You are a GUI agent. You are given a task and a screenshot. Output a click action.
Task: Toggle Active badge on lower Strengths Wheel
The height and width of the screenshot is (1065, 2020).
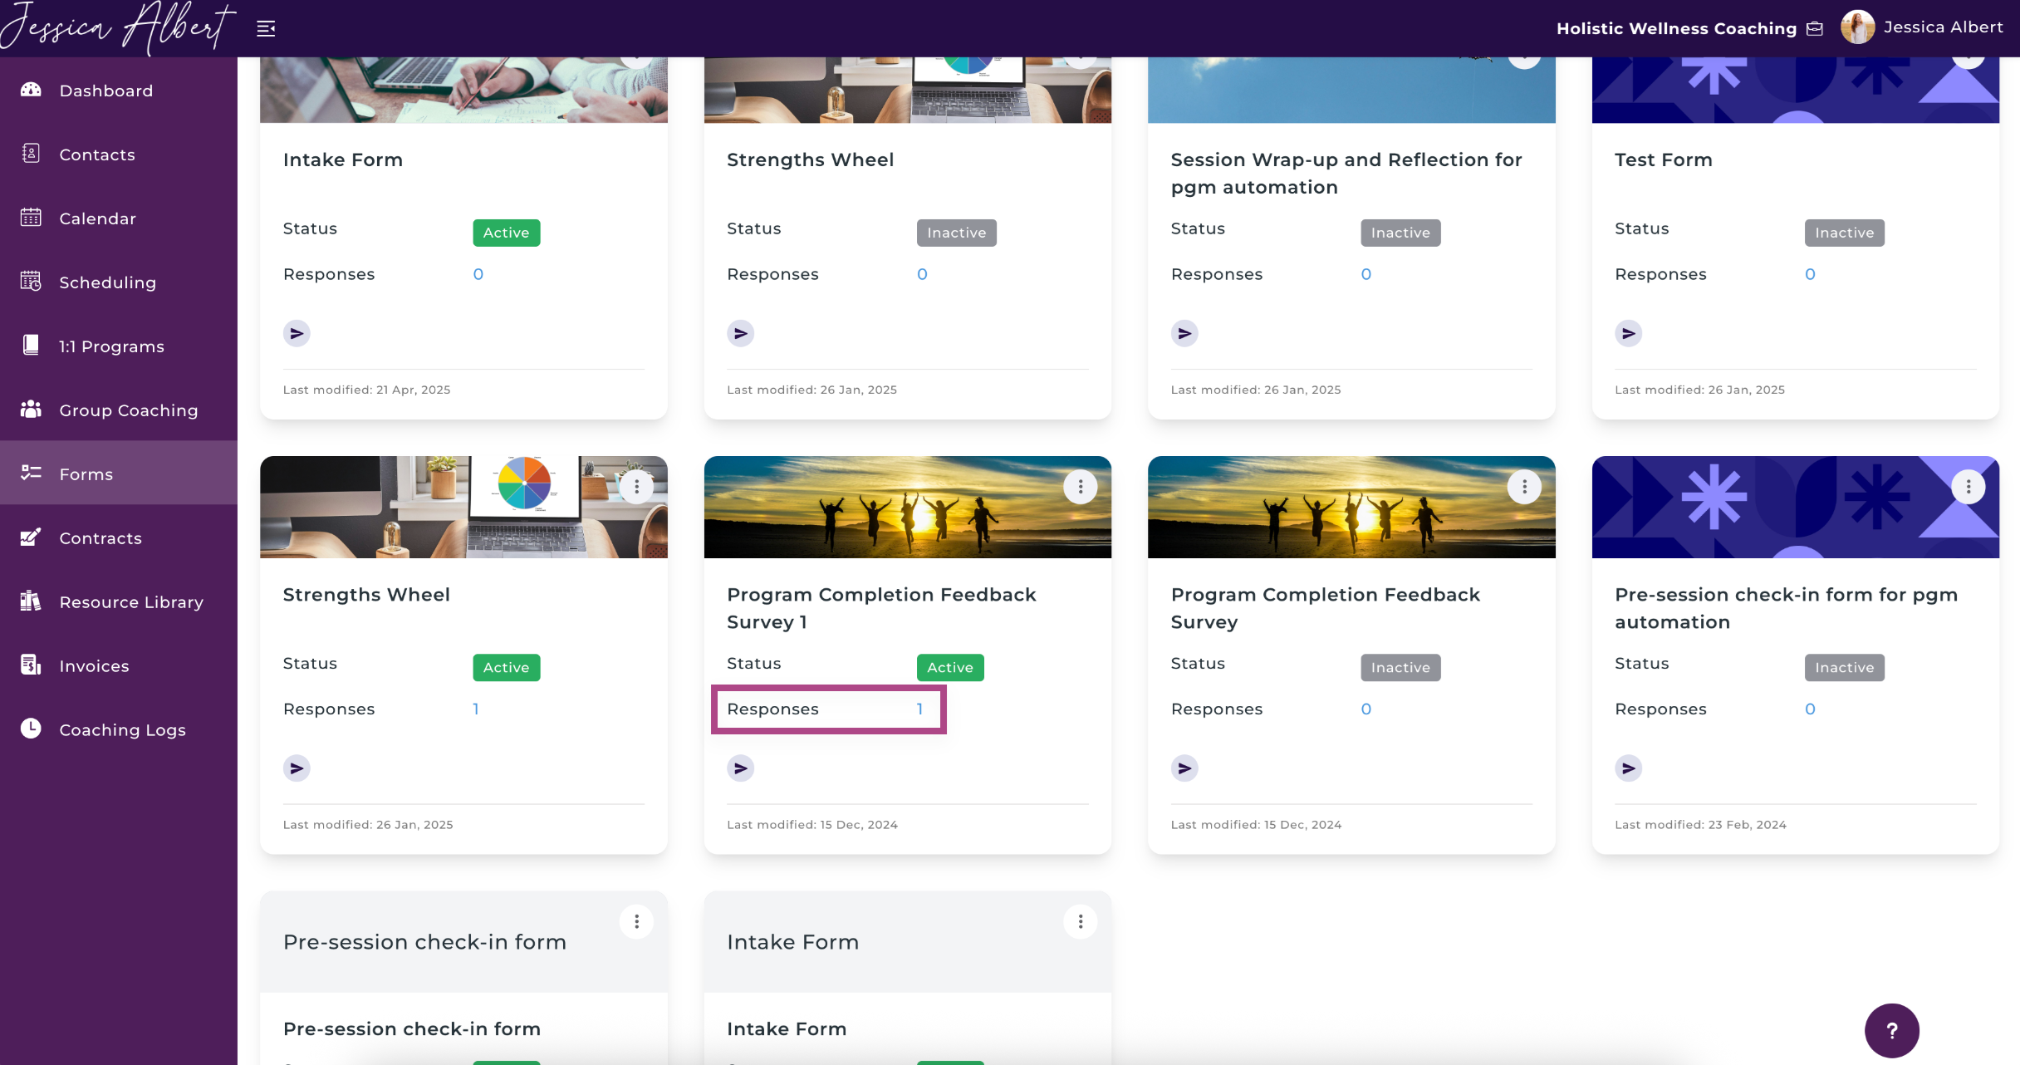coord(507,668)
